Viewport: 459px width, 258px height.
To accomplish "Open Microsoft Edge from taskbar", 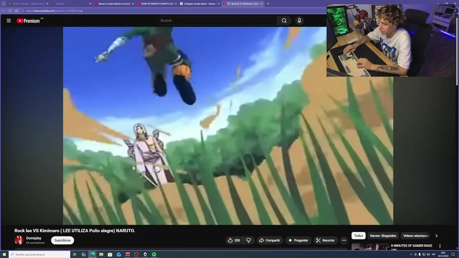I will 93,254.
